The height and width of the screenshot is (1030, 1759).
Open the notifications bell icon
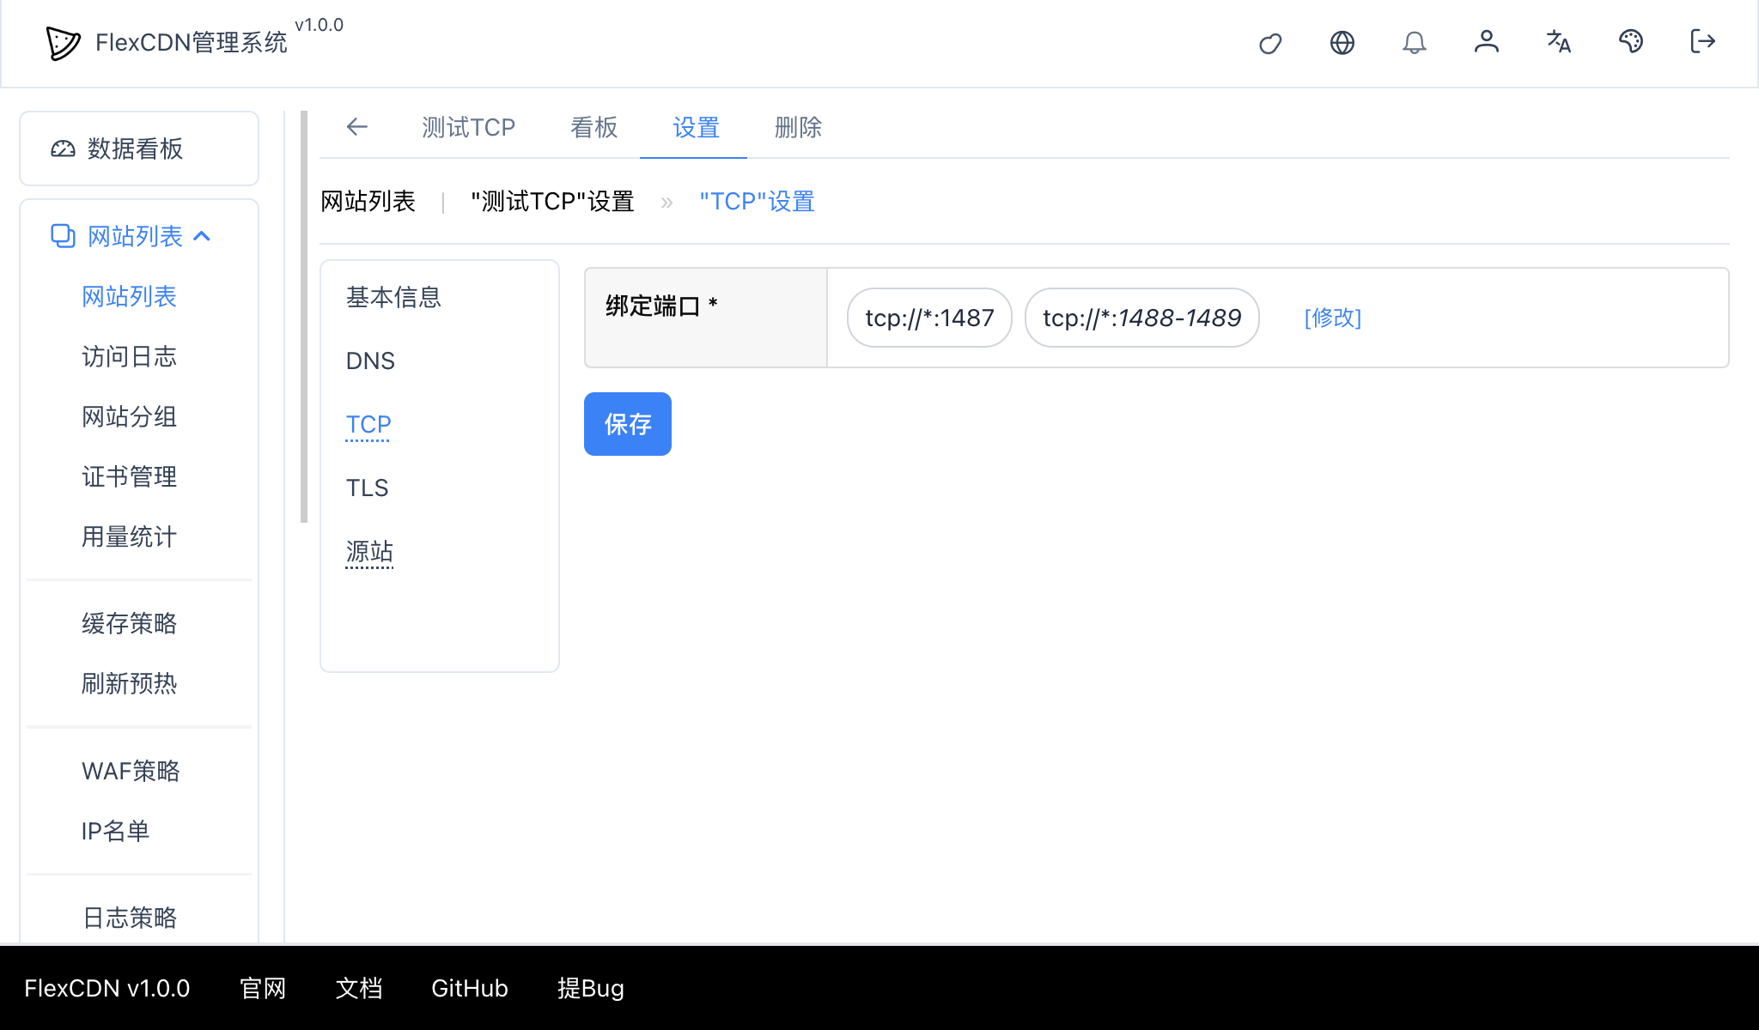(1415, 42)
